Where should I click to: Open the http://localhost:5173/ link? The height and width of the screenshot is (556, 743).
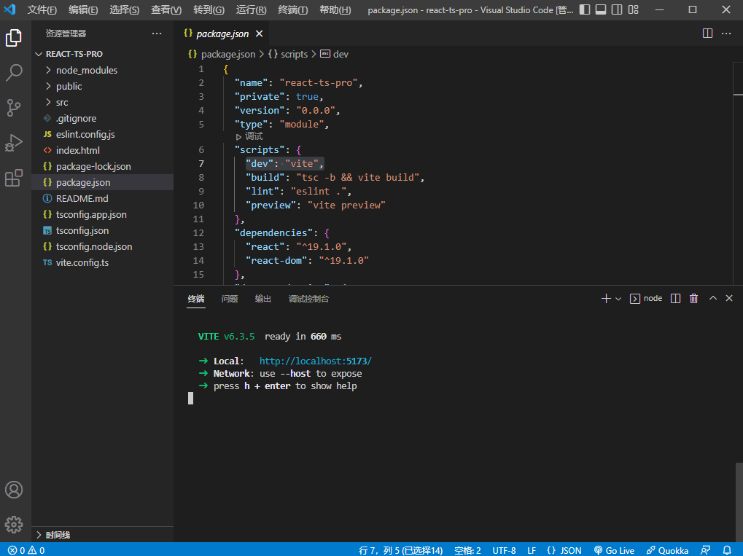(316, 361)
